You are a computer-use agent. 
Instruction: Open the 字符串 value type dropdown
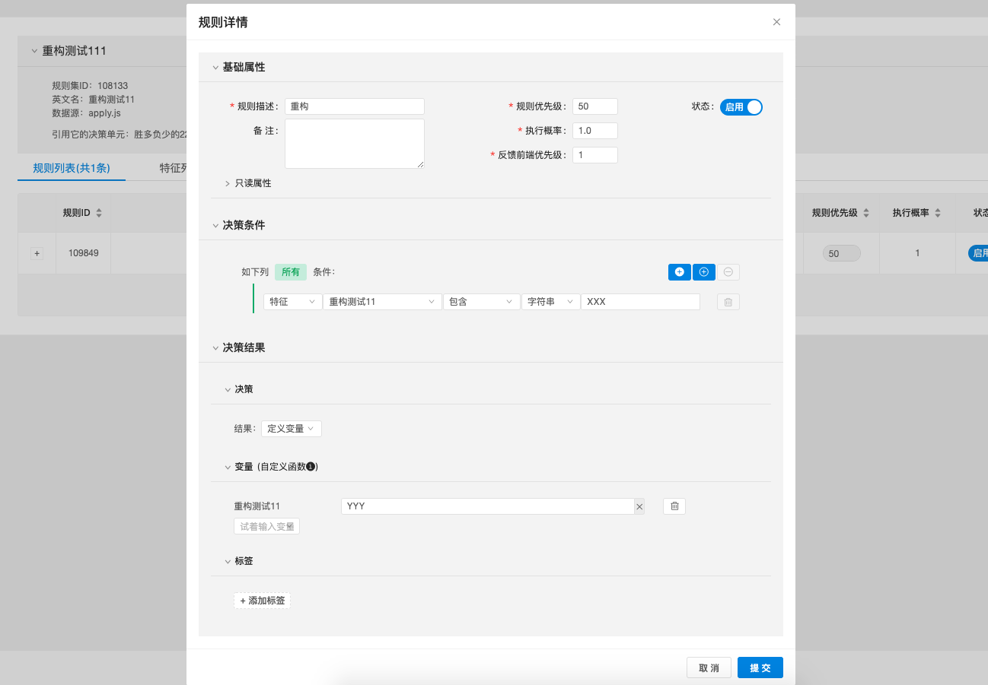550,302
